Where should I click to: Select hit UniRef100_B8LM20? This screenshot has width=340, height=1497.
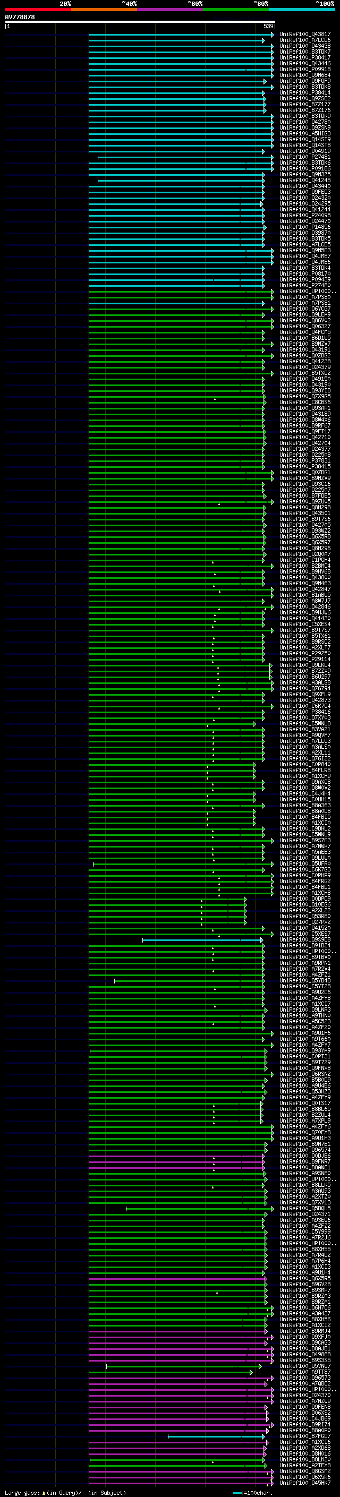305,1459
